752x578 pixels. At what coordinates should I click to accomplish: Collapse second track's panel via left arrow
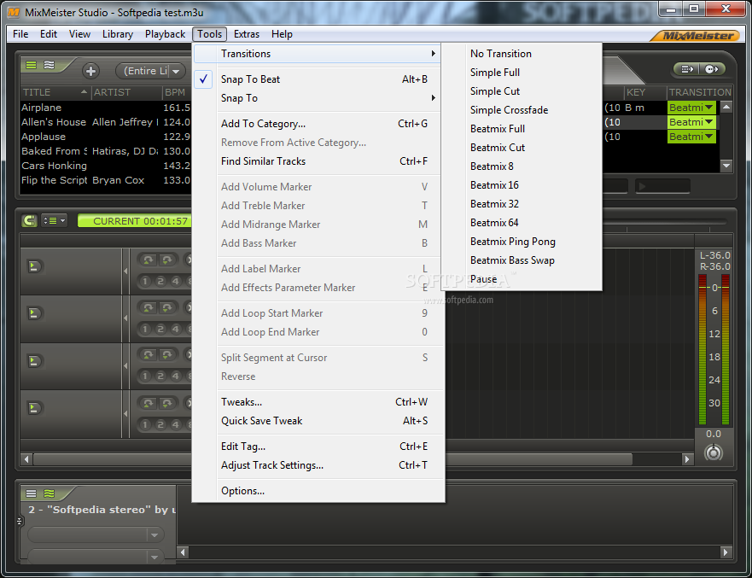point(125,318)
